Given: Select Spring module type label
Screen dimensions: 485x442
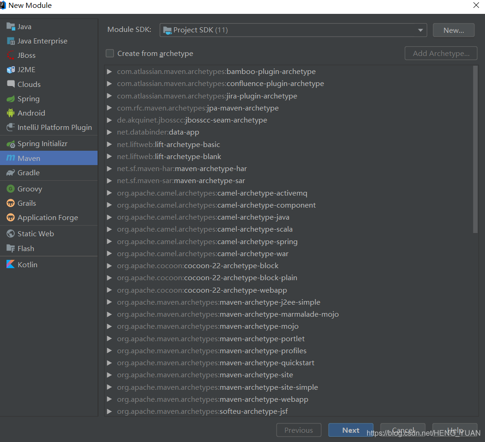Looking at the screenshot, I should 29,98.
